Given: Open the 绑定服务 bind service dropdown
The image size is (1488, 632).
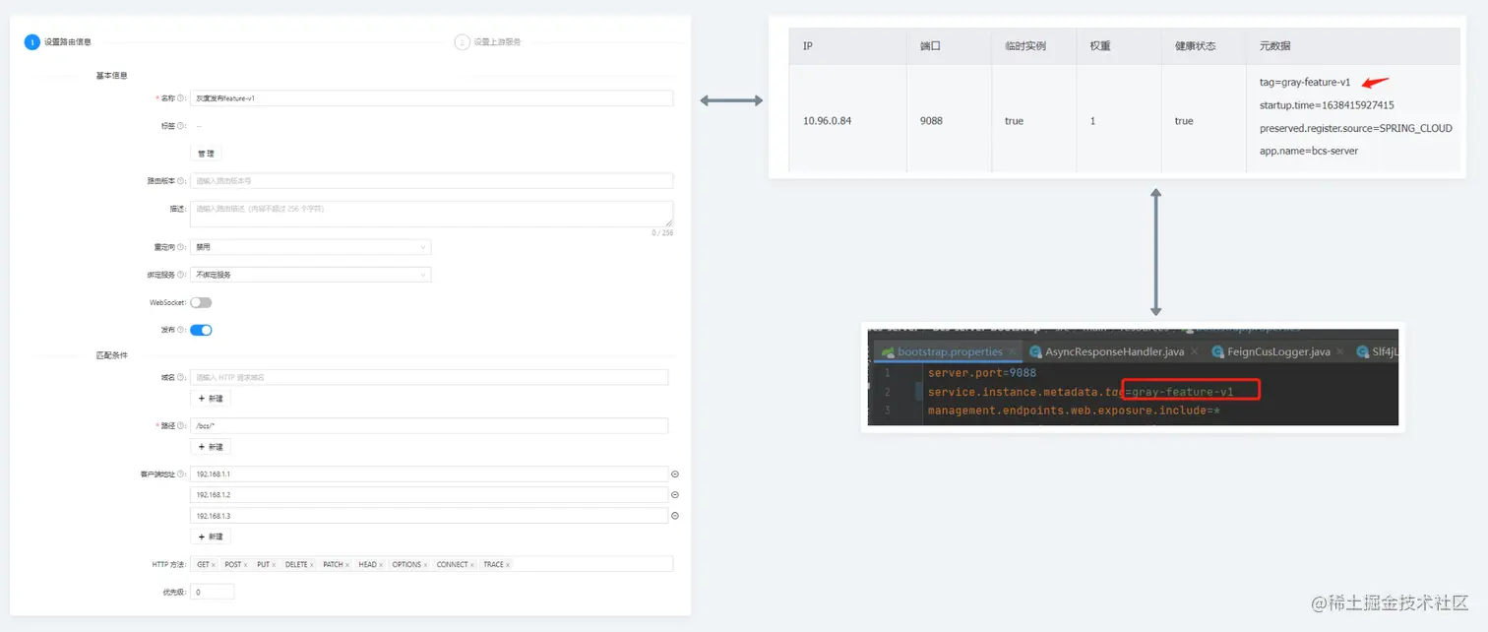Looking at the screenshot, I should [x=310, y=275].
